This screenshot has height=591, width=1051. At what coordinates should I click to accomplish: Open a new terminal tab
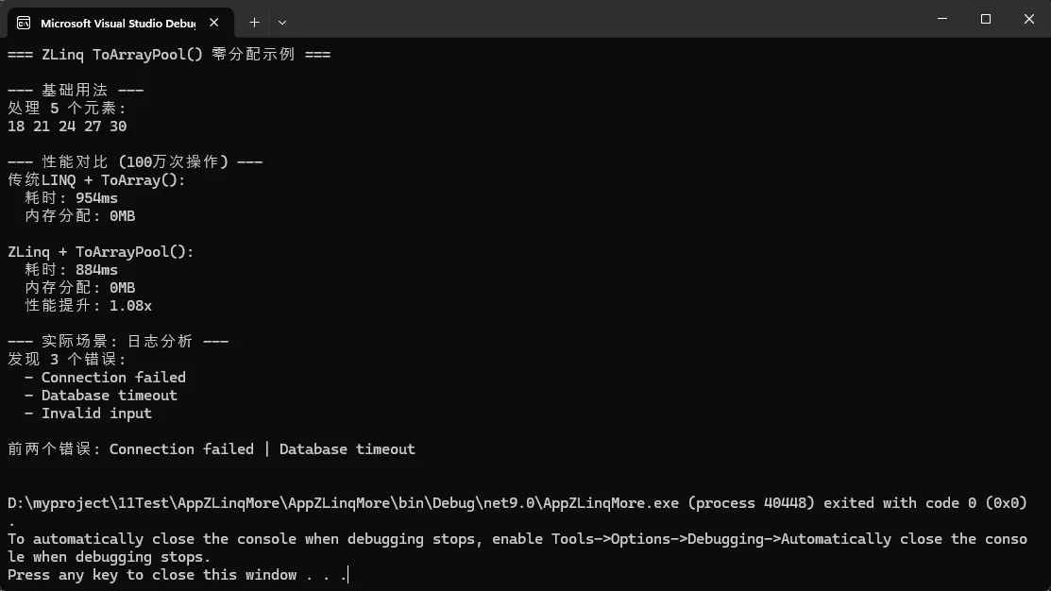tap(254, 22)
